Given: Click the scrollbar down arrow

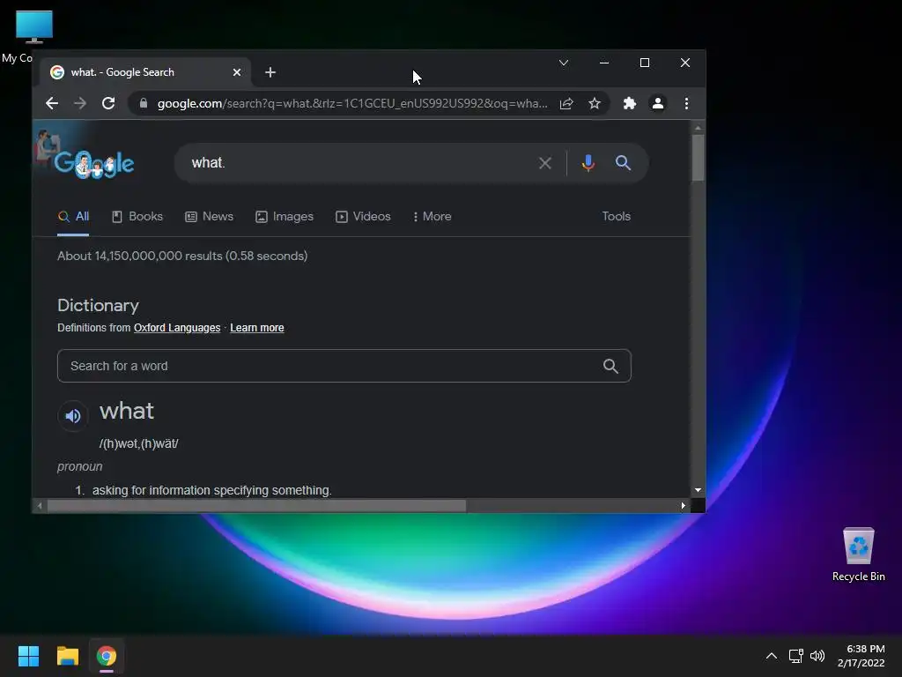Looking at the screenshot, I should tap(698, 490).
